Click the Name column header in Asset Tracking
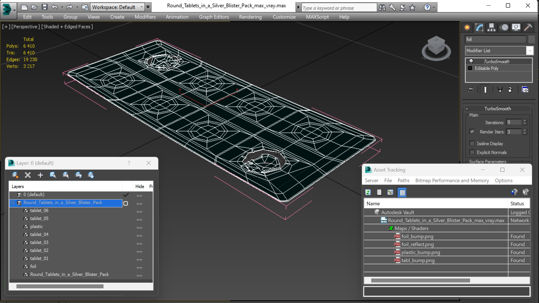This screenshot has width=539, height=303. pos(436,203)
